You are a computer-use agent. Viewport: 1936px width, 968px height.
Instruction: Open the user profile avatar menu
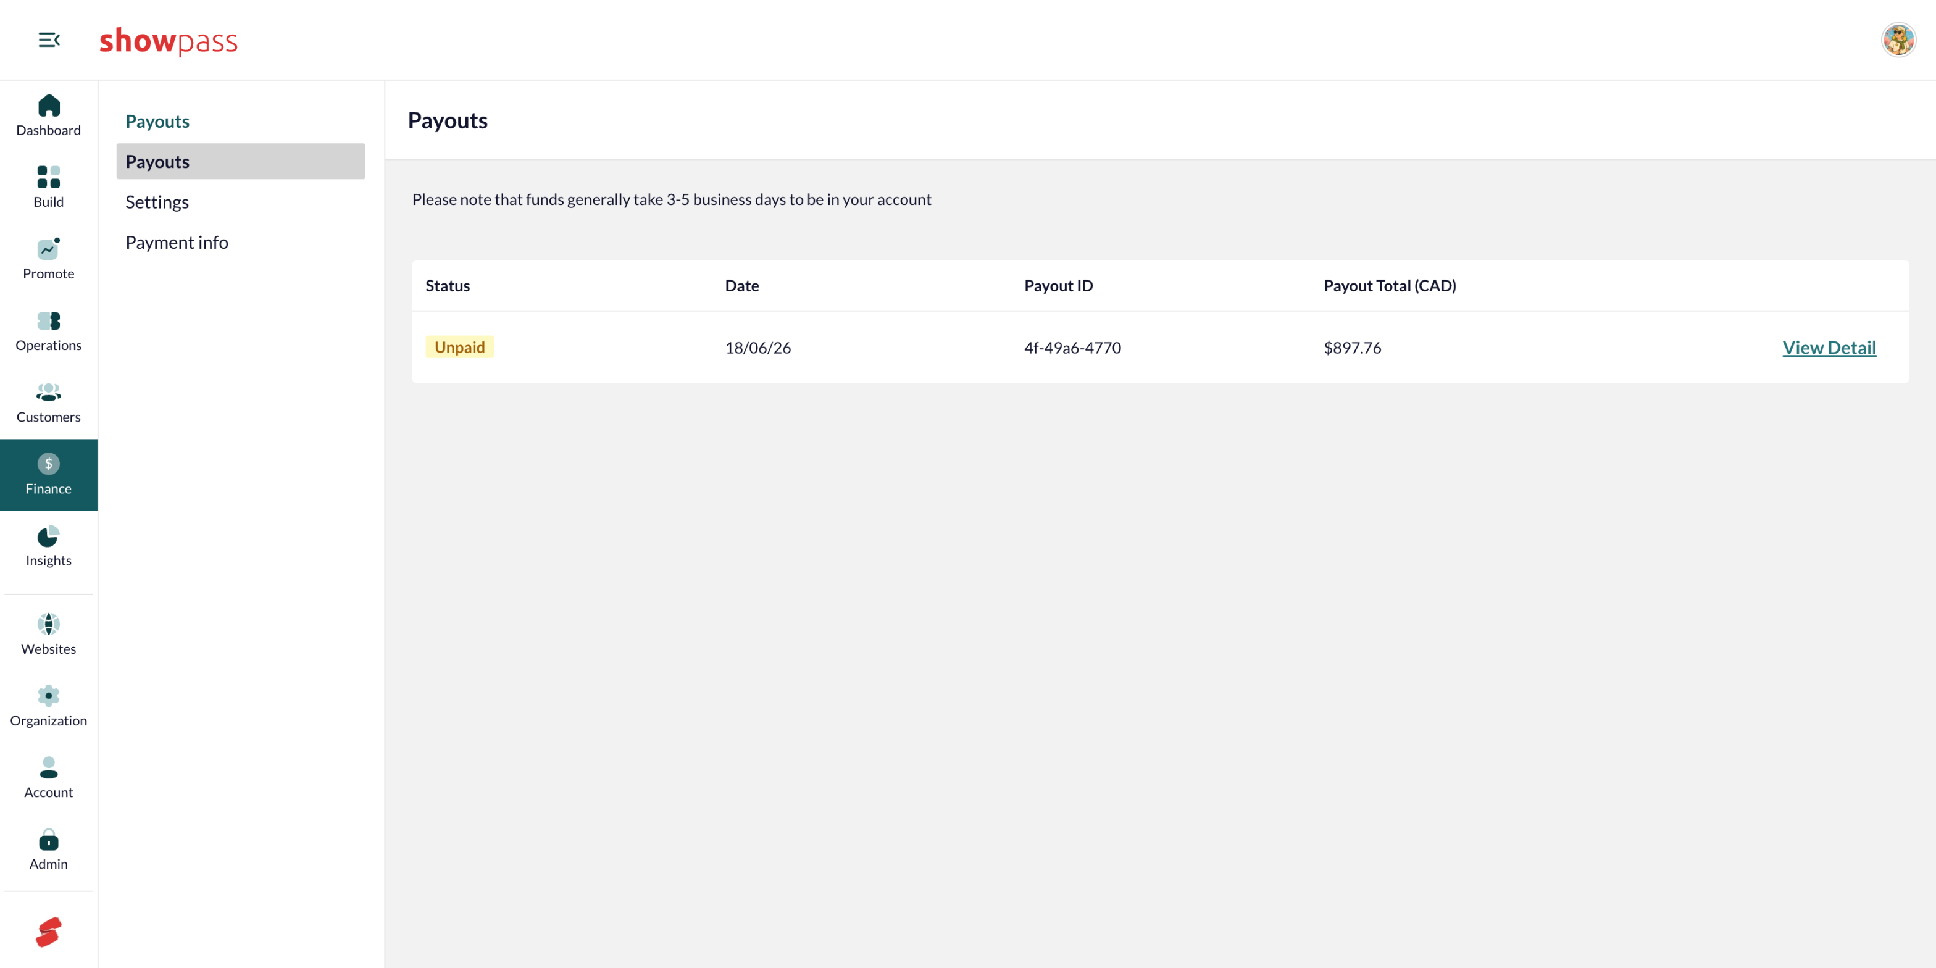[1898, 40]
